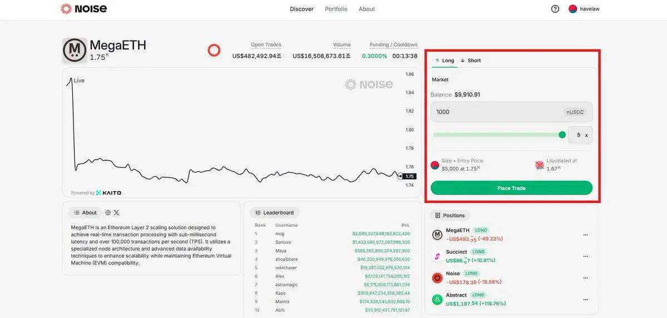Click the Balance $9,910.91 value

tap(467, 95)
